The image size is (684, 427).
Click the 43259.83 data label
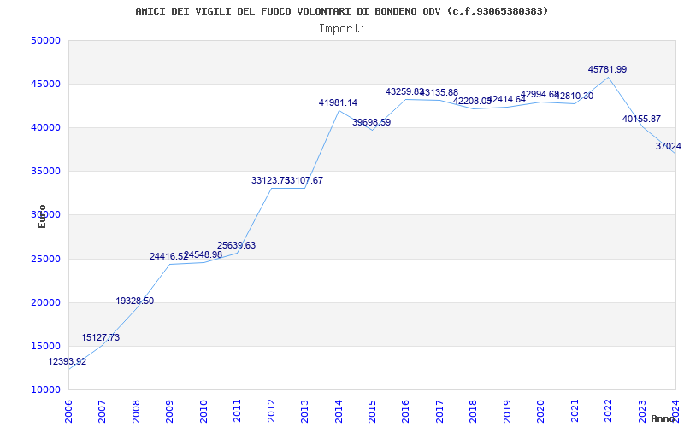coord(404,91)
